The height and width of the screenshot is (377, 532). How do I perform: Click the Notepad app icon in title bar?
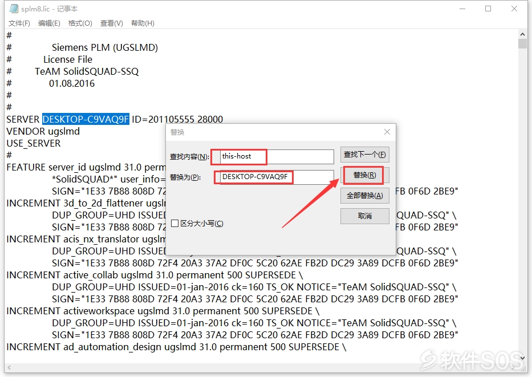[x=14, y=9]
